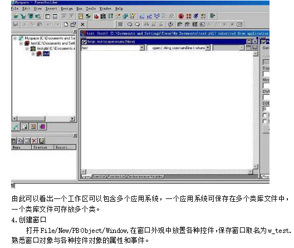This screenshot has width=294, height=248.
Task: Click the Undo arrow icon
Action: [49, 25]
